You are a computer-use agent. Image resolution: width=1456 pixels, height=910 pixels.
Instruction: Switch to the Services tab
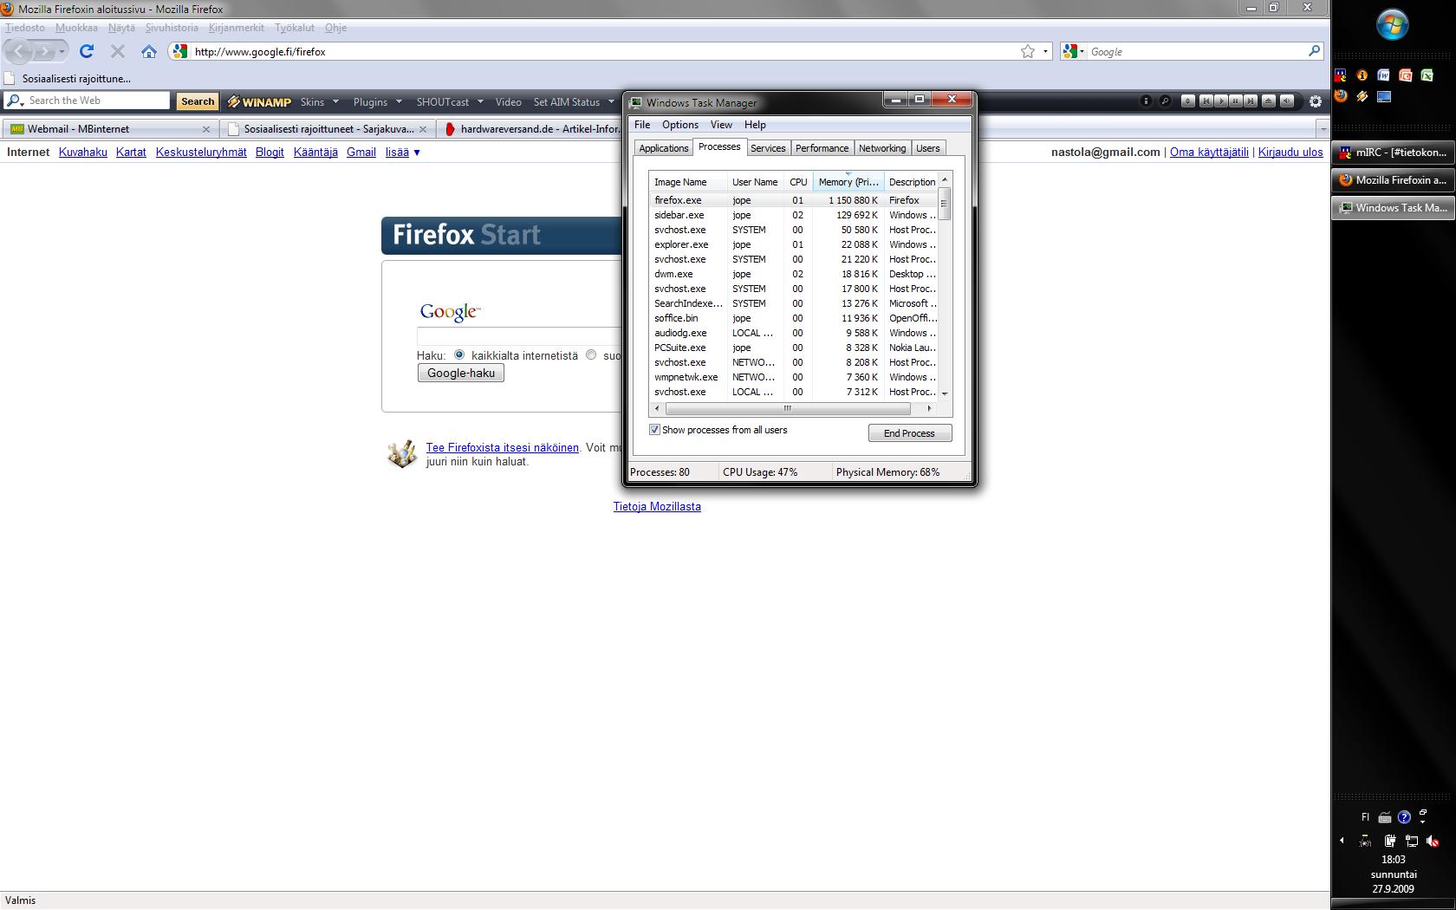tap(768, 148)
